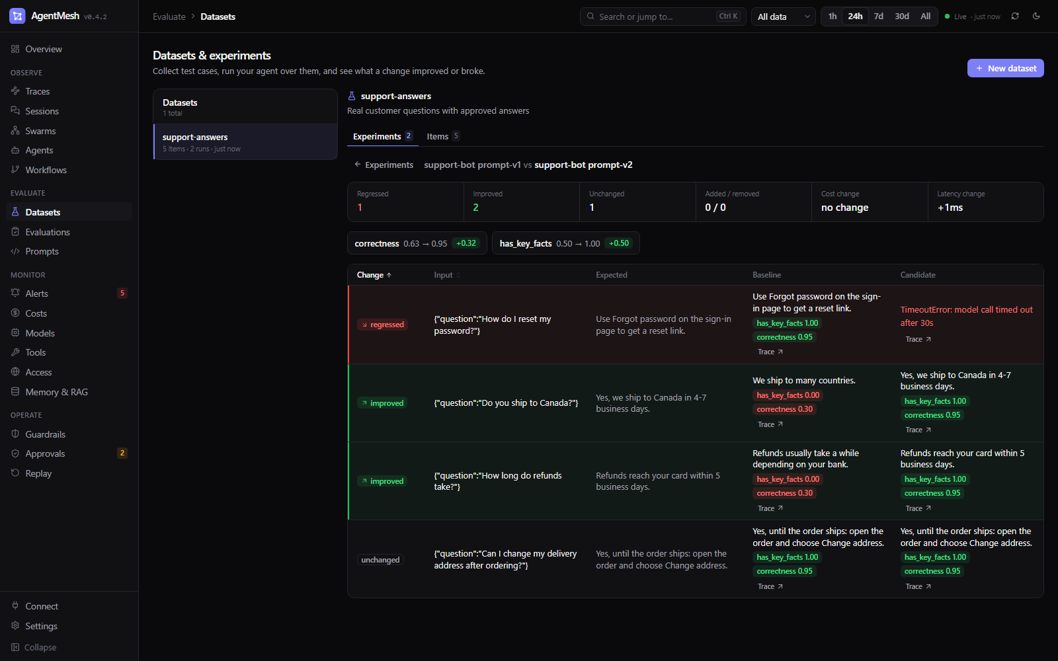Select the 24h time range
Viewport: 1058px width, 661px height.
pos(855,17)
